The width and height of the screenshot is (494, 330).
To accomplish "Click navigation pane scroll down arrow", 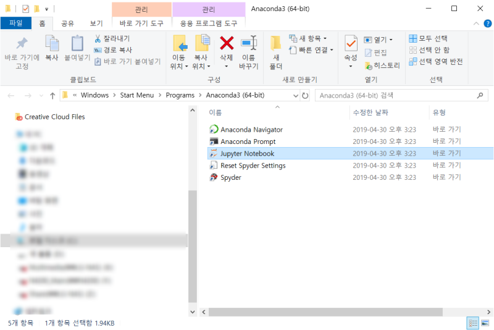I will (x=193, y=312).
